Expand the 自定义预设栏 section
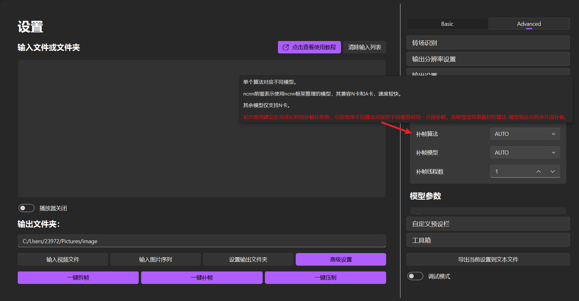The image size is (579, 301). click(488, 224)
